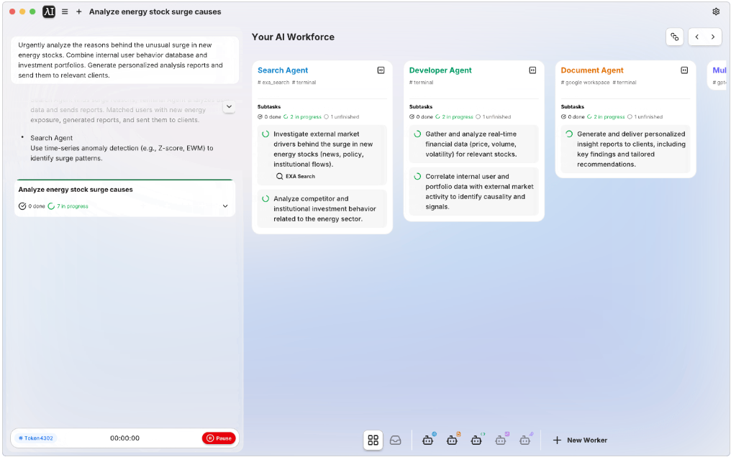Open the inbox tray icon

tap(395, 440)
